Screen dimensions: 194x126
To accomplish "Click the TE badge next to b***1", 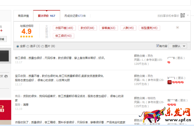I will click(169, 82).
